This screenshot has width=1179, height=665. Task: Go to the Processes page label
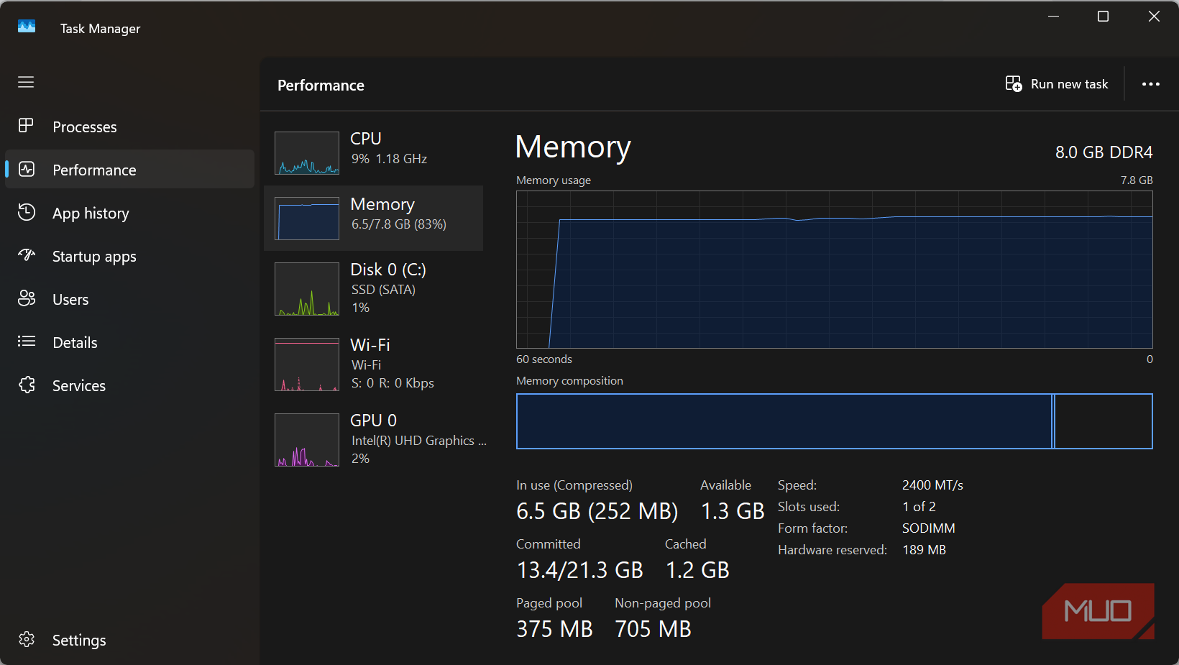tap(85, 127)
